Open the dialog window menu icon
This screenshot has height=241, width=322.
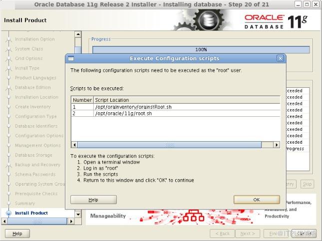coord(71,58)
